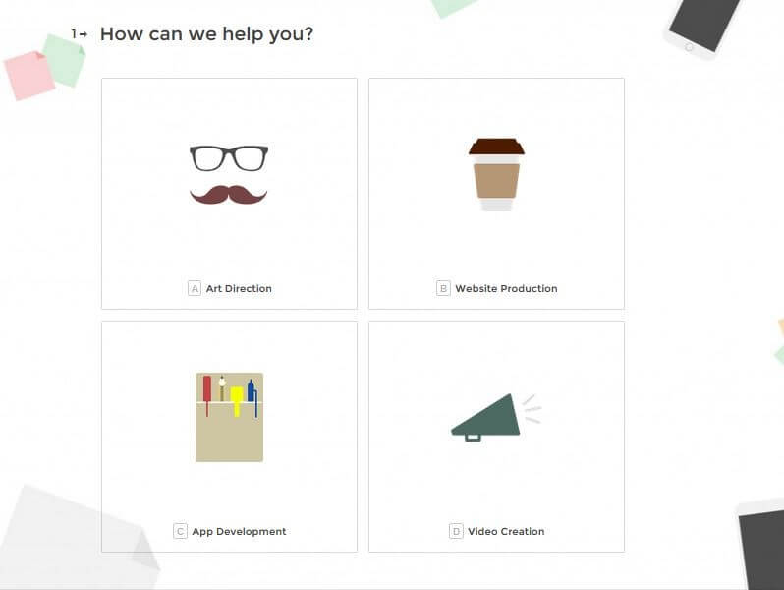
Task: Choose the Art Direction label
Action: (239, 289)
